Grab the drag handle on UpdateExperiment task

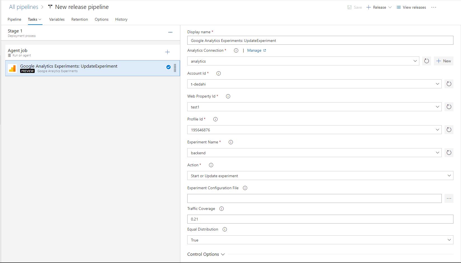pos(175,68)
